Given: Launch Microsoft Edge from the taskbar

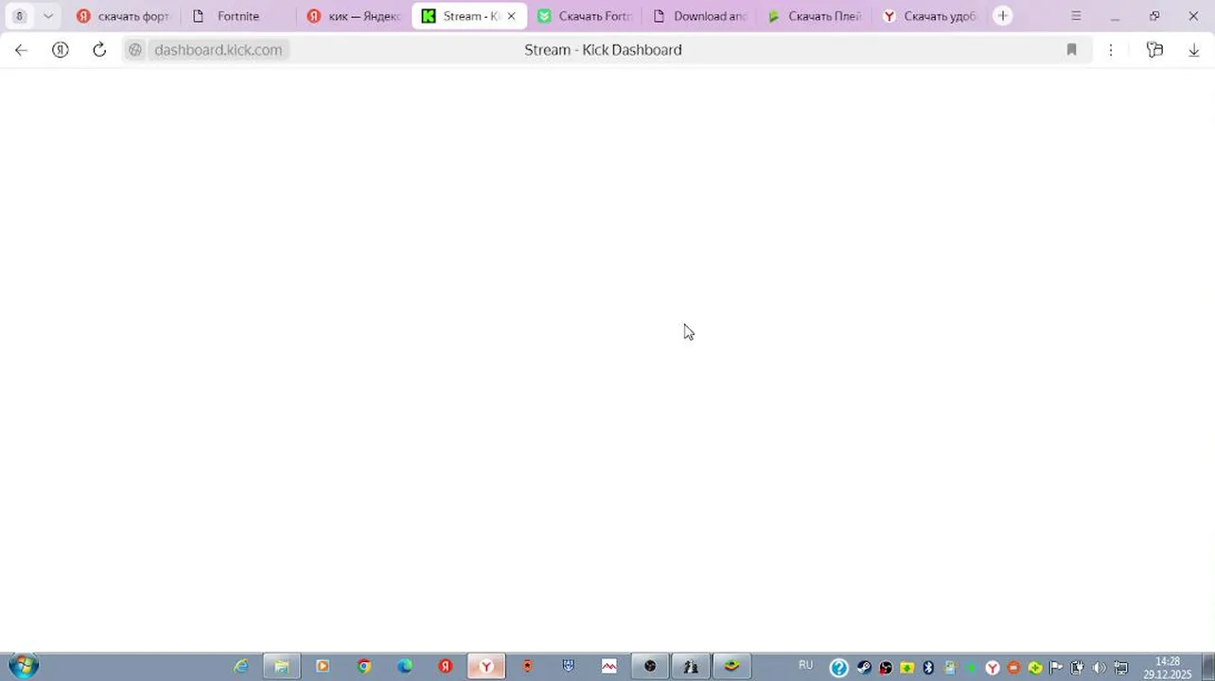Looking at the screenshot, I should [405, 667].
